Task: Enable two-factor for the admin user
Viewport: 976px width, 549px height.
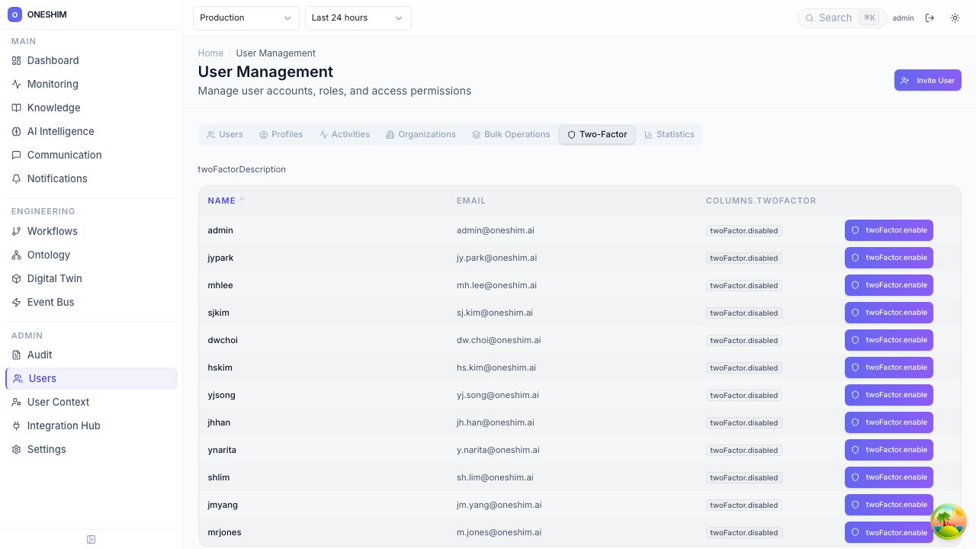Action: click(888, 230)
